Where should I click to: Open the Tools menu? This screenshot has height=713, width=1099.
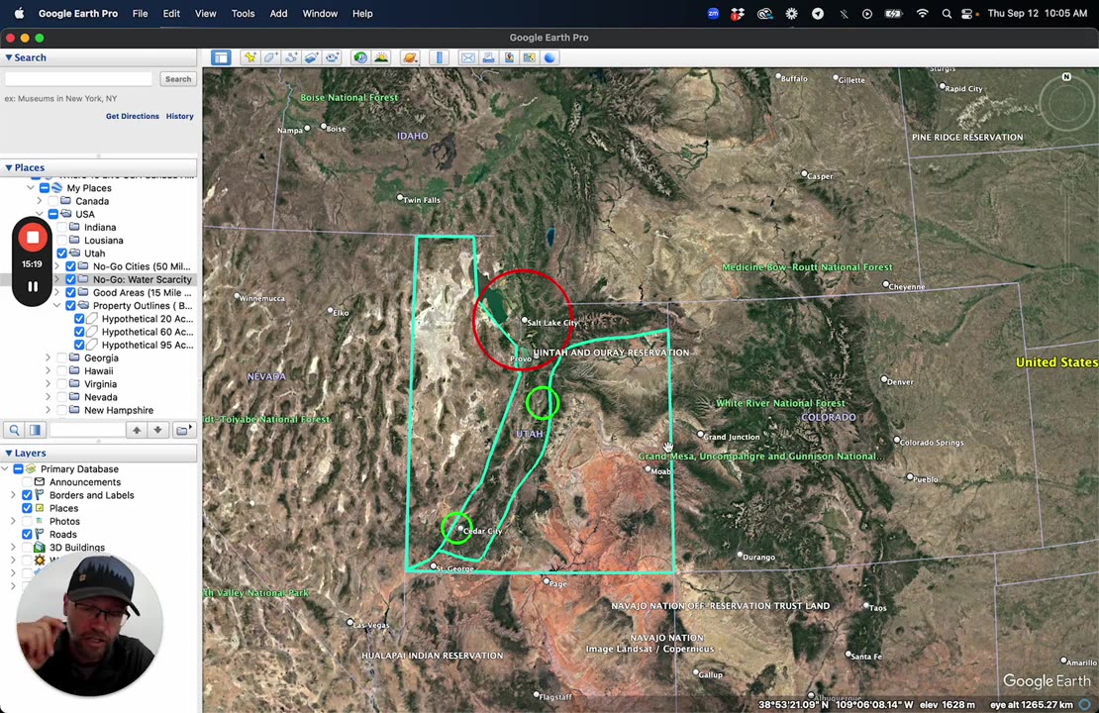[x=244, y=13]
